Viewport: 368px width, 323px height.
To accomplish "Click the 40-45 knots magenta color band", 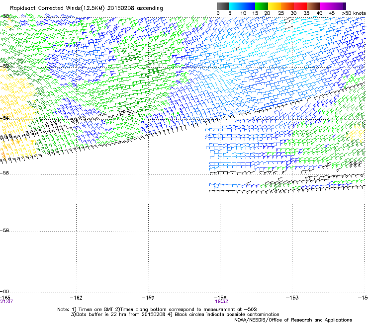I will [326, 6].
